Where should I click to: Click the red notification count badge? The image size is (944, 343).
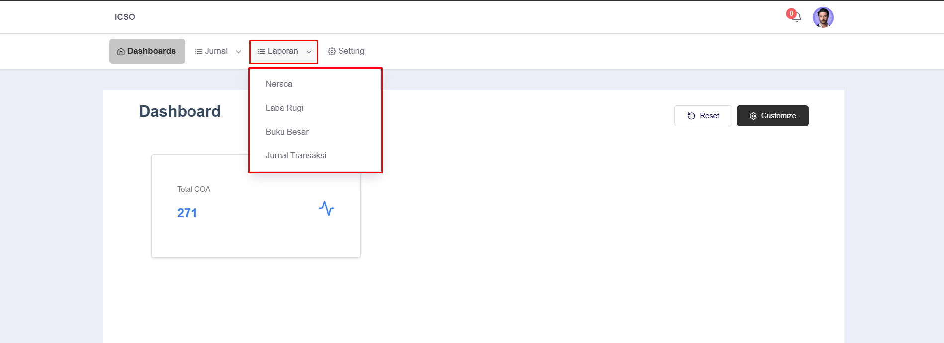coord(791,13)
